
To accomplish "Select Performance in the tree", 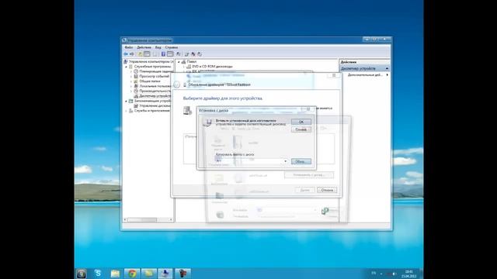I will coord(152,91).
